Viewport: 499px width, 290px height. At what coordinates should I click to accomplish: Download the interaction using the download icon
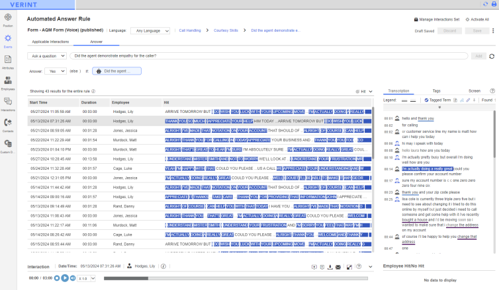(330, 266)
